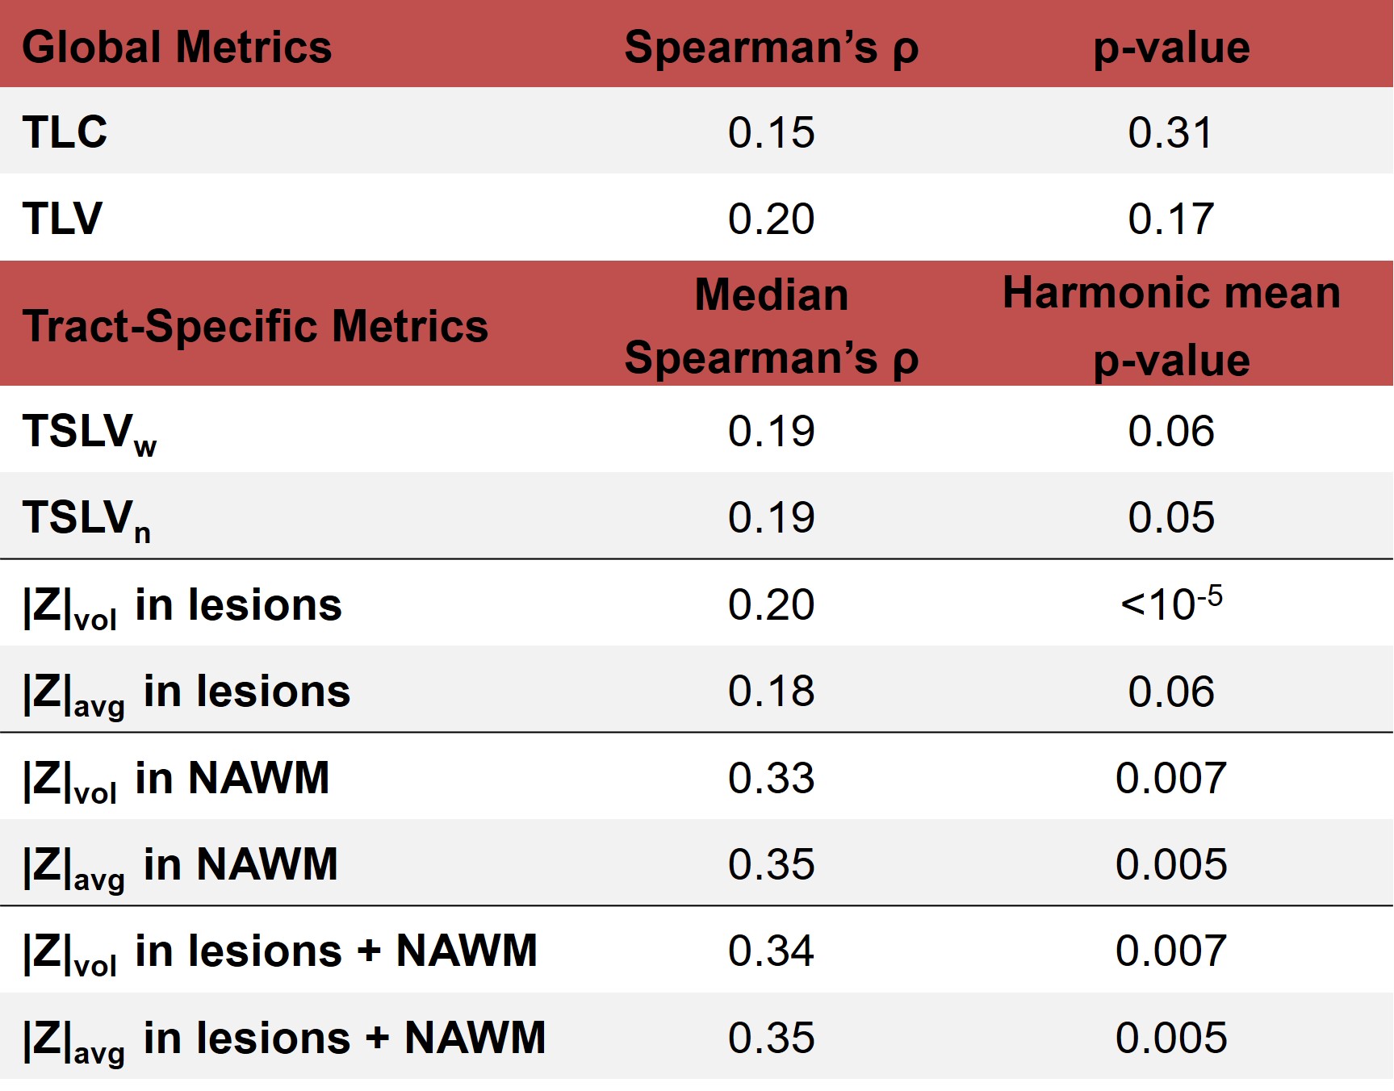Viewport: 1394px width, 1091px height.
Task: Click the TLV p-value 0.17
Action: [x=1170, y=219]
